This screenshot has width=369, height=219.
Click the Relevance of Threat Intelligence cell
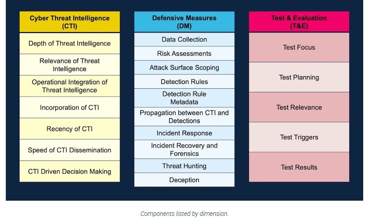[x=69, y=65]
